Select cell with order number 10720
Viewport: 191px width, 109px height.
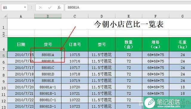click(75, 87)
